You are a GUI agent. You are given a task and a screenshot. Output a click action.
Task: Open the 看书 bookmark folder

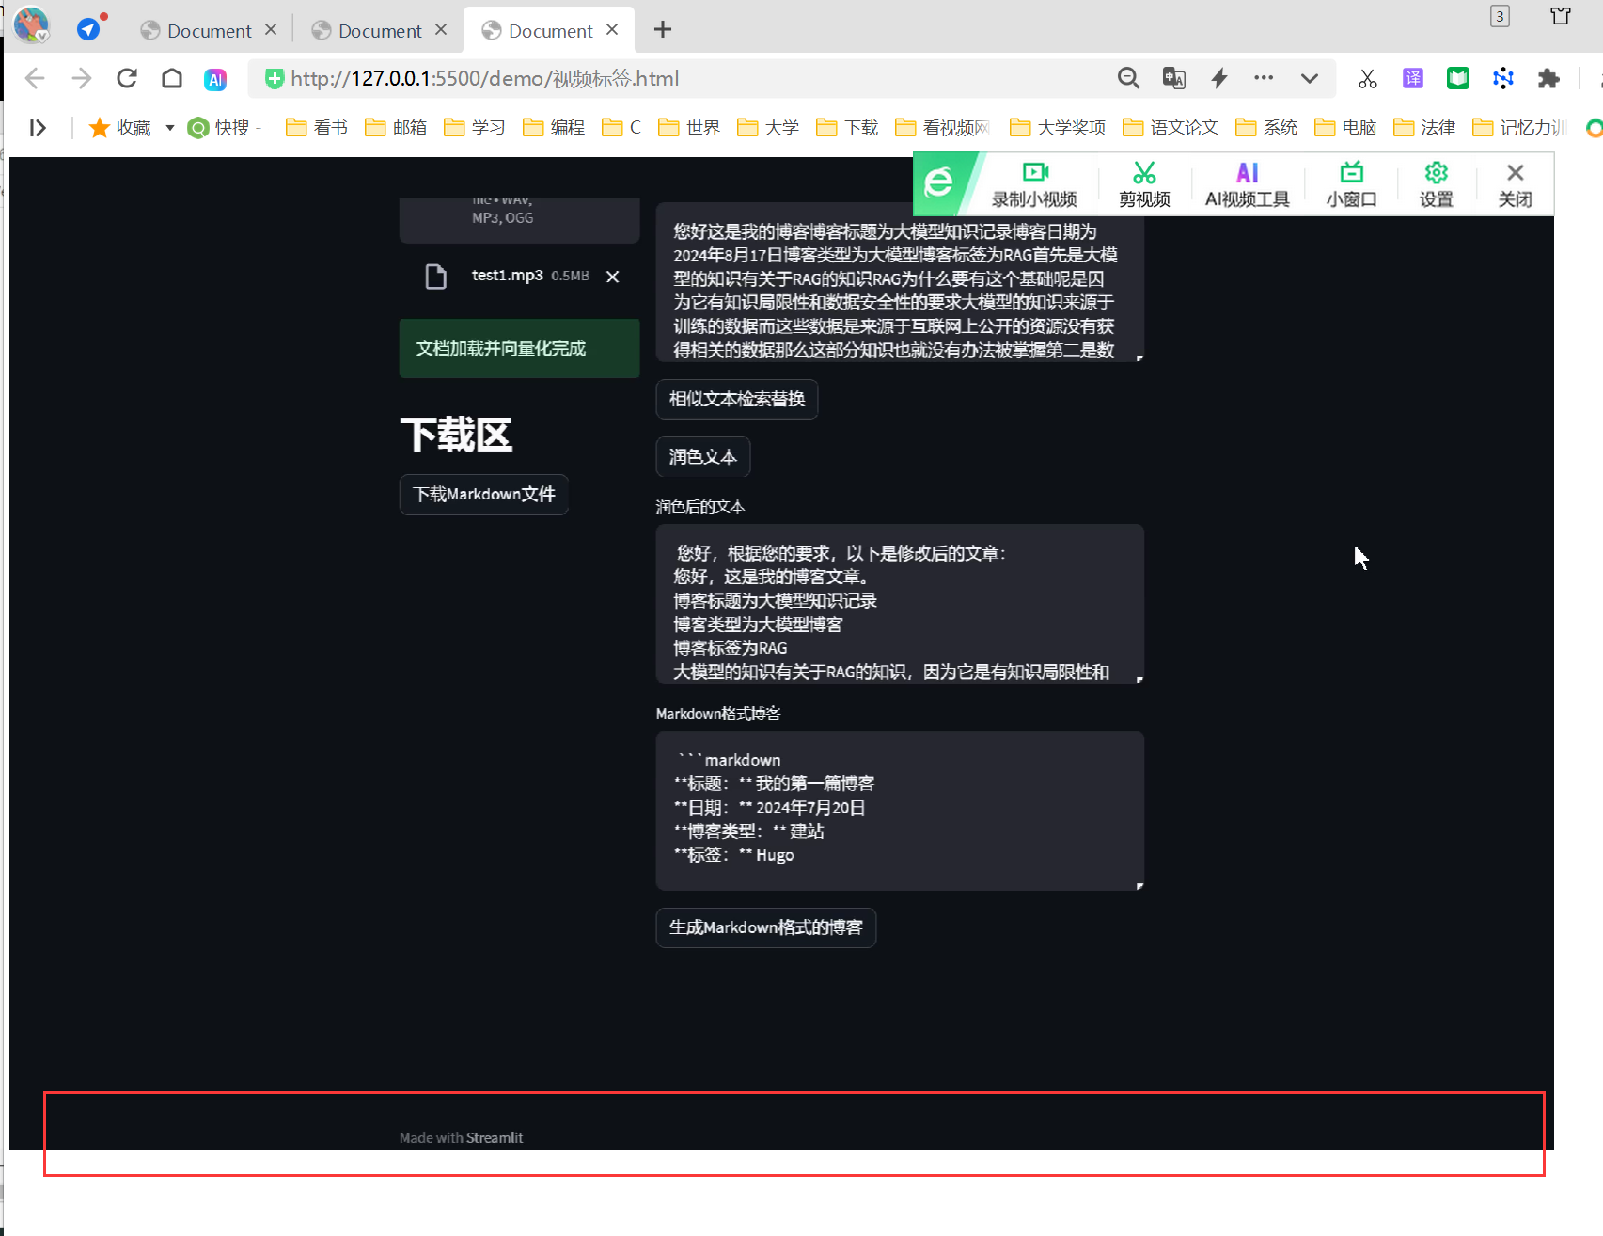pos(317,127)
